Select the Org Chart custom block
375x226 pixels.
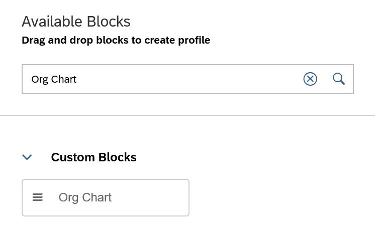(x=106, y=197)
